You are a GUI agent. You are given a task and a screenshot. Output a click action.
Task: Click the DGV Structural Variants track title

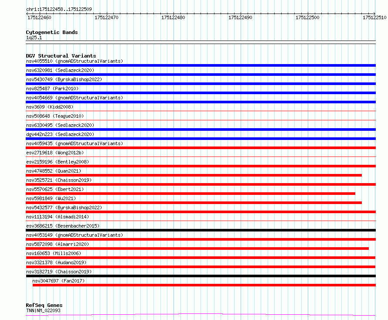pyautogui.click(x=61, y=56)
